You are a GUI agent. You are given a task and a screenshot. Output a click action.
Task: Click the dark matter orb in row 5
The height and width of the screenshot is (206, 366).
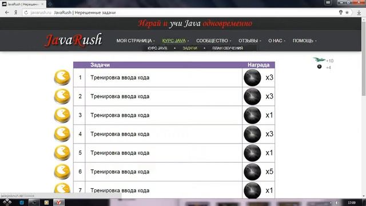tap(252, 153)
